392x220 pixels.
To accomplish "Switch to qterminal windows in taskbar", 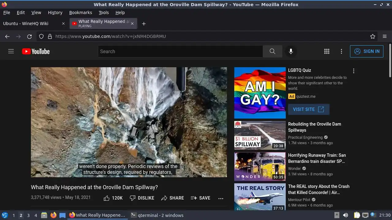I will pyautogui.click(x=157, y=215).
